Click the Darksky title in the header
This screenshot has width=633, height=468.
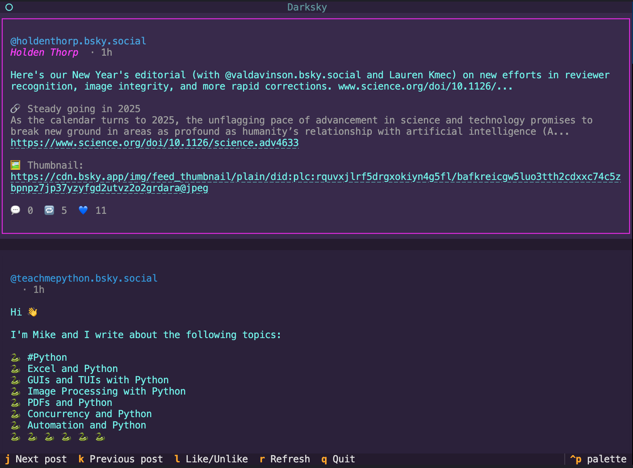[x=307, y=7]
